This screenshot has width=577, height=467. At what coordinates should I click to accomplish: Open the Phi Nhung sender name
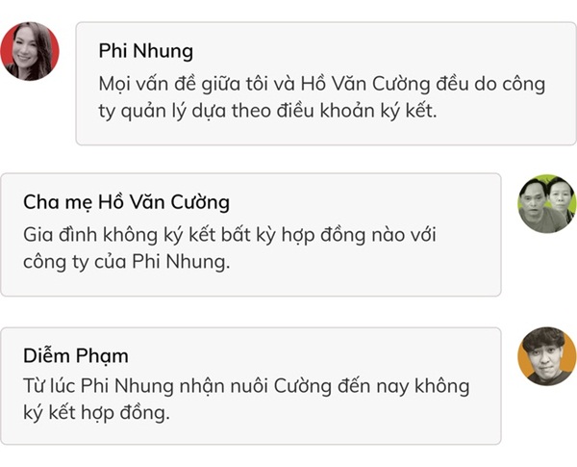(x=145, y=51)
